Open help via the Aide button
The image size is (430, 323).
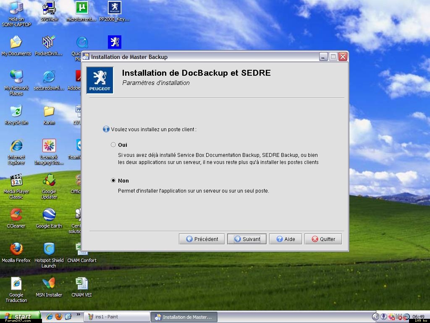[286, 239]
